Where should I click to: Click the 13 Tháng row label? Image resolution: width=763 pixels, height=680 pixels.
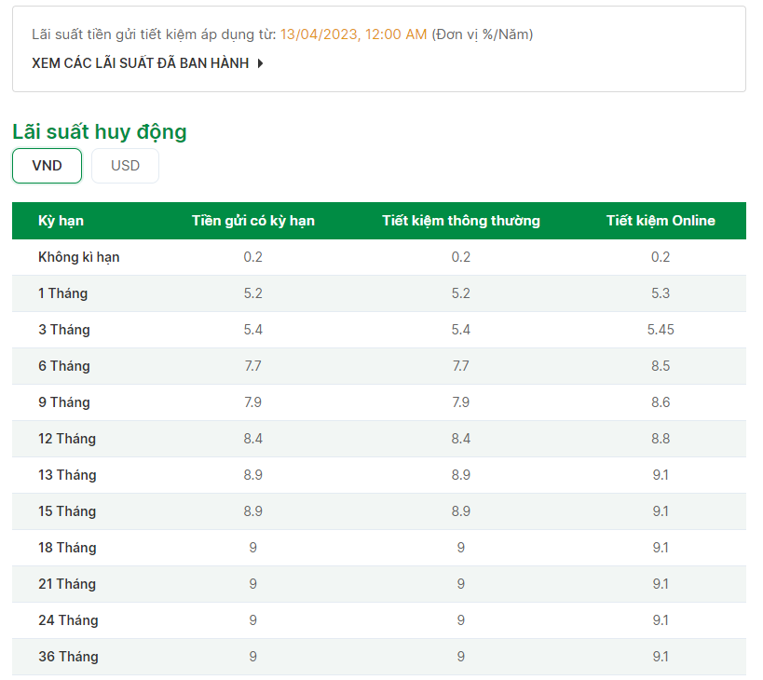[x=67, y=475]
